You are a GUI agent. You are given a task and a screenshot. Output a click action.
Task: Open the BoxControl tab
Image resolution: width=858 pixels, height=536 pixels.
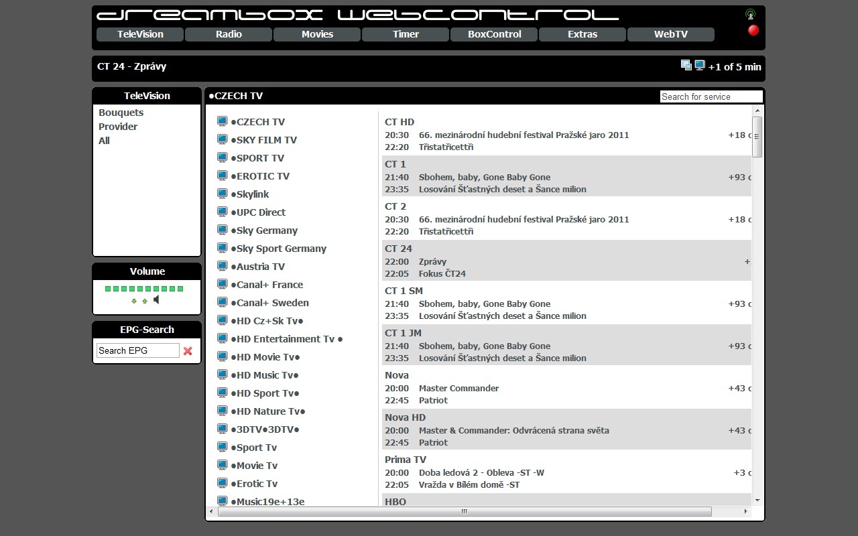(494, 34)
